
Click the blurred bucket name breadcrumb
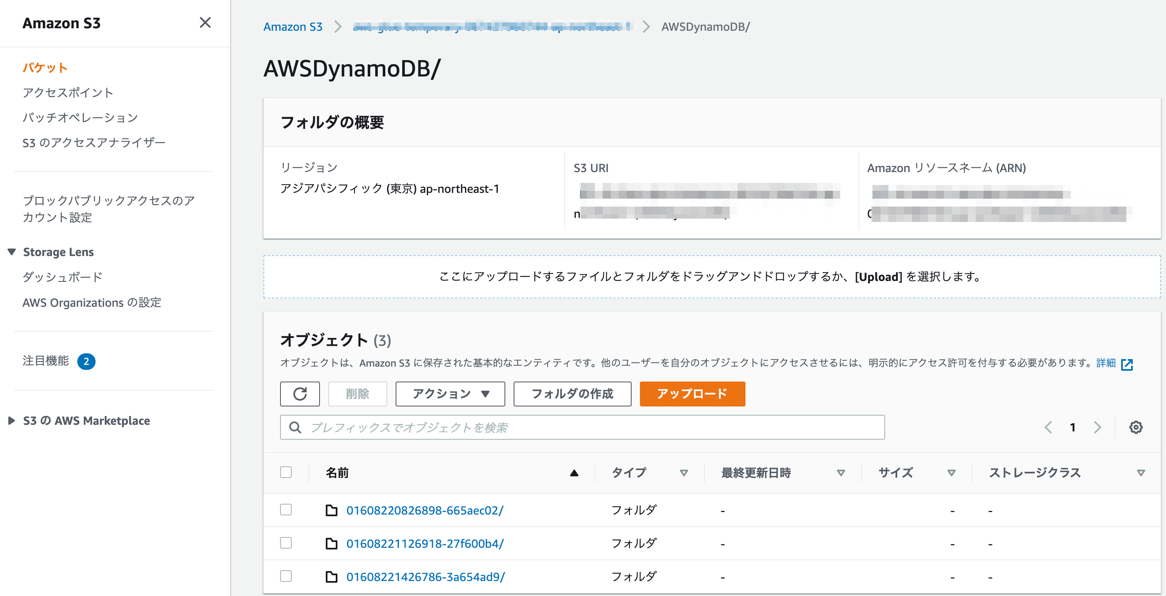tap(492, 27)
